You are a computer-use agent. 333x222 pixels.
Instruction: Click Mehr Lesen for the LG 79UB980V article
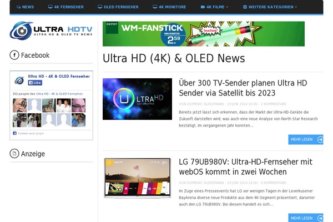click(x=306, y=218)
